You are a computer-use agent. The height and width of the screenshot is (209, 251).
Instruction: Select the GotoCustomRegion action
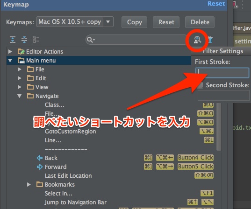pos(71,132)
